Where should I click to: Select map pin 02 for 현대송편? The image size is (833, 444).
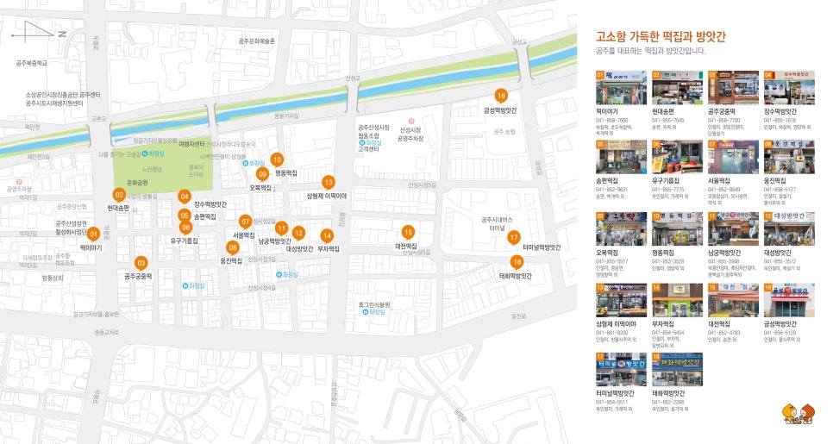click(119, 195)
